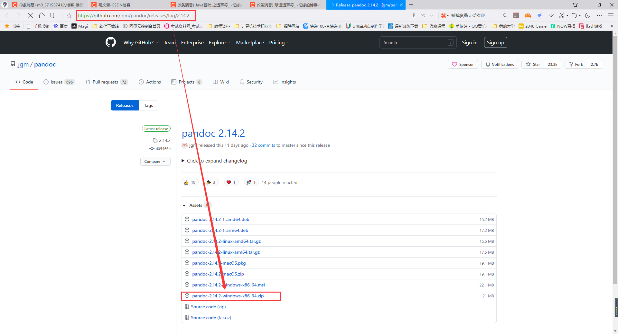The height and width of the screenshot is (334, 618).
Task: Open the Marketplace nav link
Action: pyautogui.click(x=250, y=42)
